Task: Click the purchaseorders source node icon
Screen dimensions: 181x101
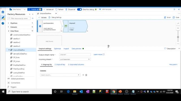Action: point(40,26)
